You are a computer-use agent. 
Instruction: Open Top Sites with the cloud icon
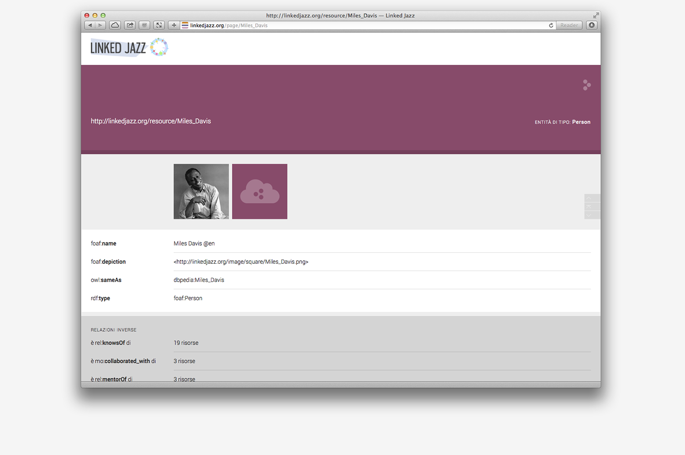coord(115,25)
